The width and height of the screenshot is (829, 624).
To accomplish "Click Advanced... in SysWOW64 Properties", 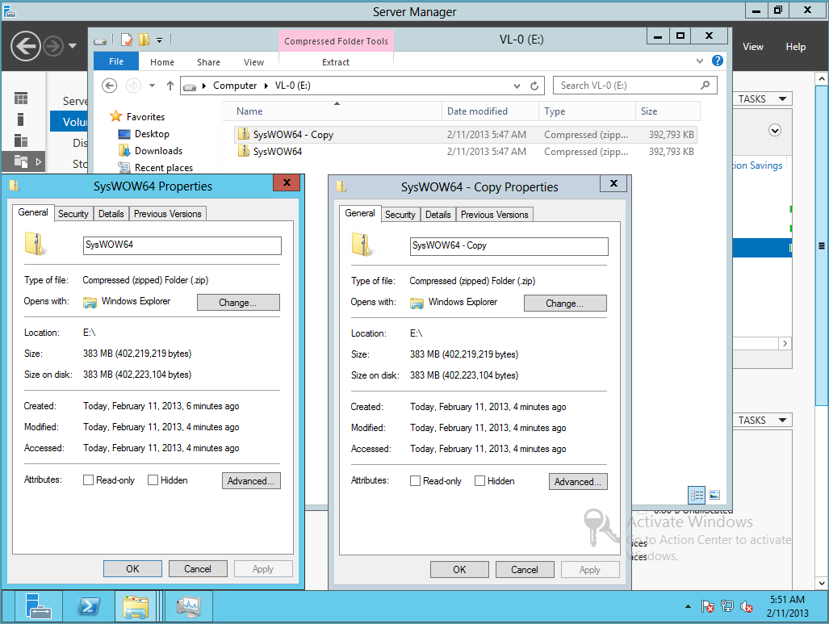I will pos(251,480).
